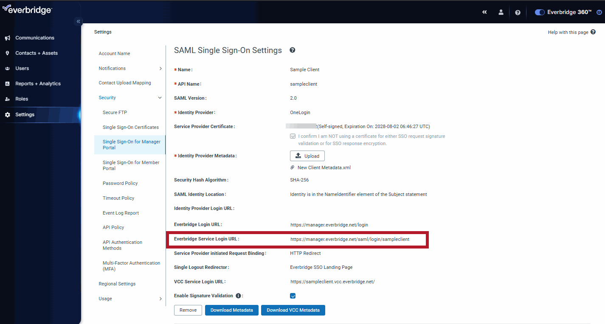Collapse the left navigation sidebar
605x324 pixels.
(x=78, y=21)
